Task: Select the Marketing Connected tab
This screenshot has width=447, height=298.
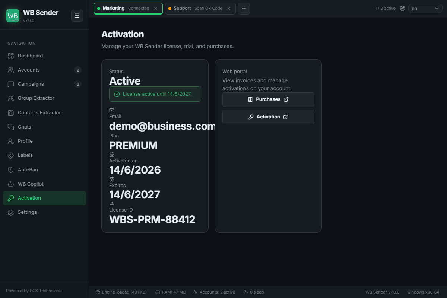Action: point(128,8)
